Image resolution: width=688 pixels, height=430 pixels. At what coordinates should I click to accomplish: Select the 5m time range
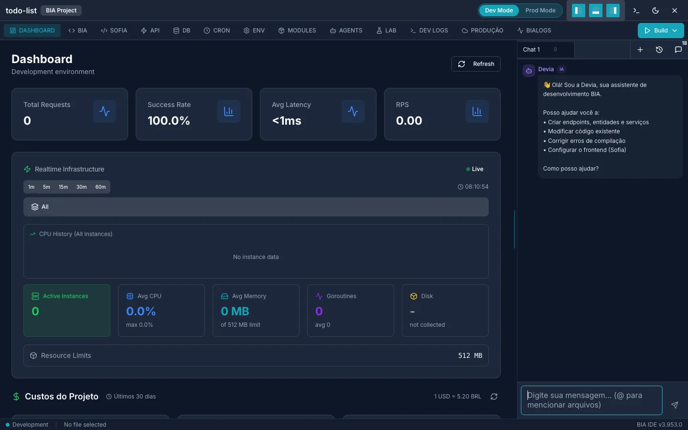[46, 187]
